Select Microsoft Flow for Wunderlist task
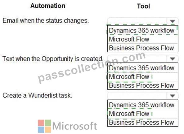The width and height of the screenshot is (184, 134). pyautogui.click(x=142, y=114)
